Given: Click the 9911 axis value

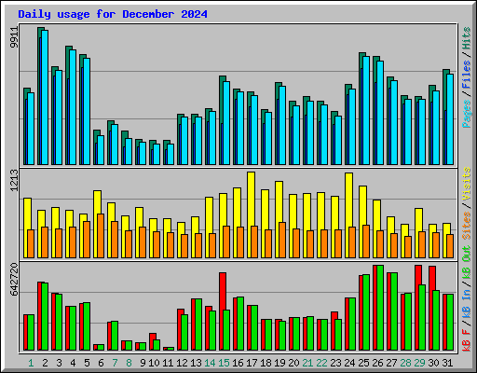Looking at the screenshot, I should tap(14, 37).
